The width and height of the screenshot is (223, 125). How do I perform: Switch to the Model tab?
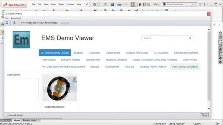[x=17, y=120]
